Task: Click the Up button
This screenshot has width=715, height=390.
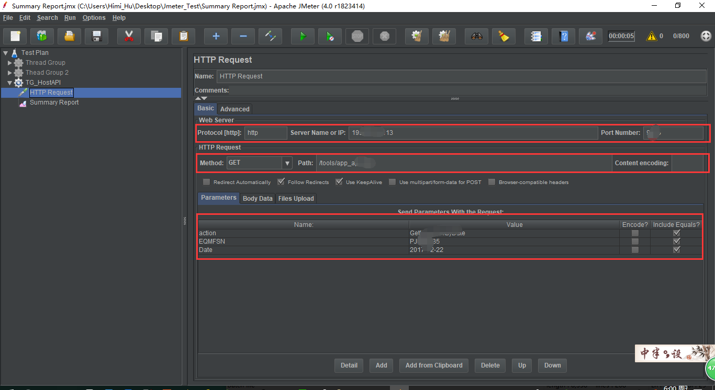Action: [522, 365]
